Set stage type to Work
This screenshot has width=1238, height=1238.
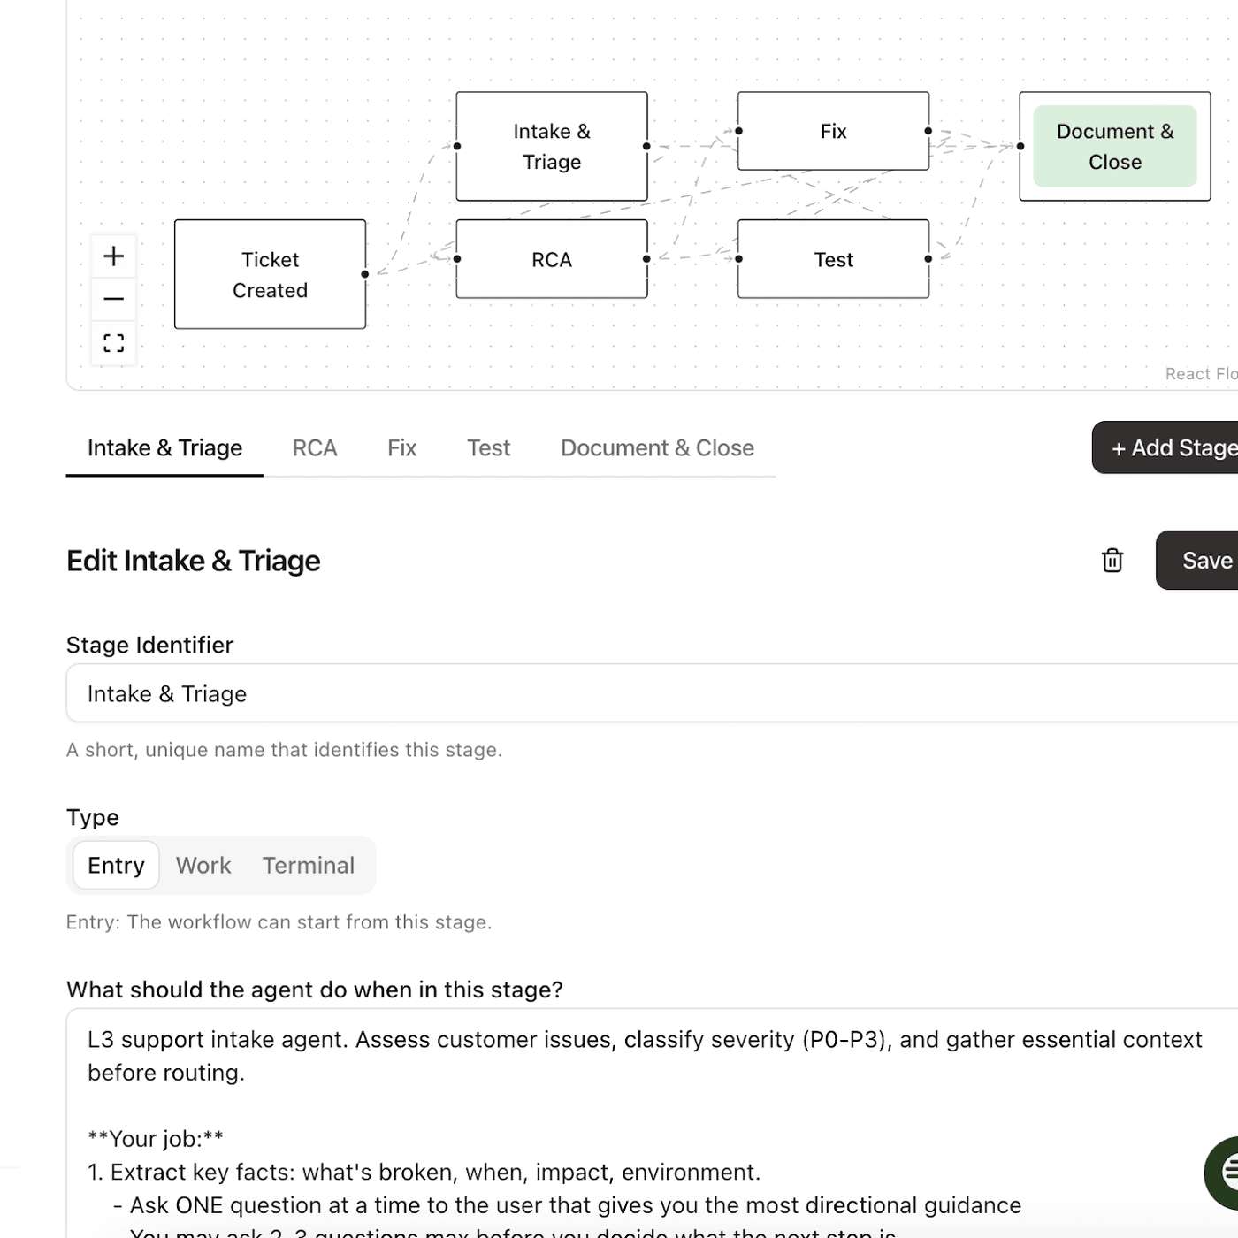tap(203, 865)
